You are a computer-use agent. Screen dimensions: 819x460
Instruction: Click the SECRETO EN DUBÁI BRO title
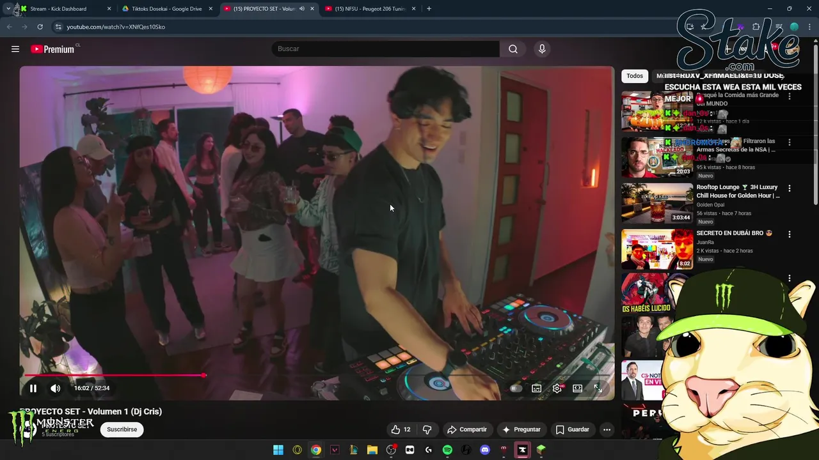coord(734,233)
